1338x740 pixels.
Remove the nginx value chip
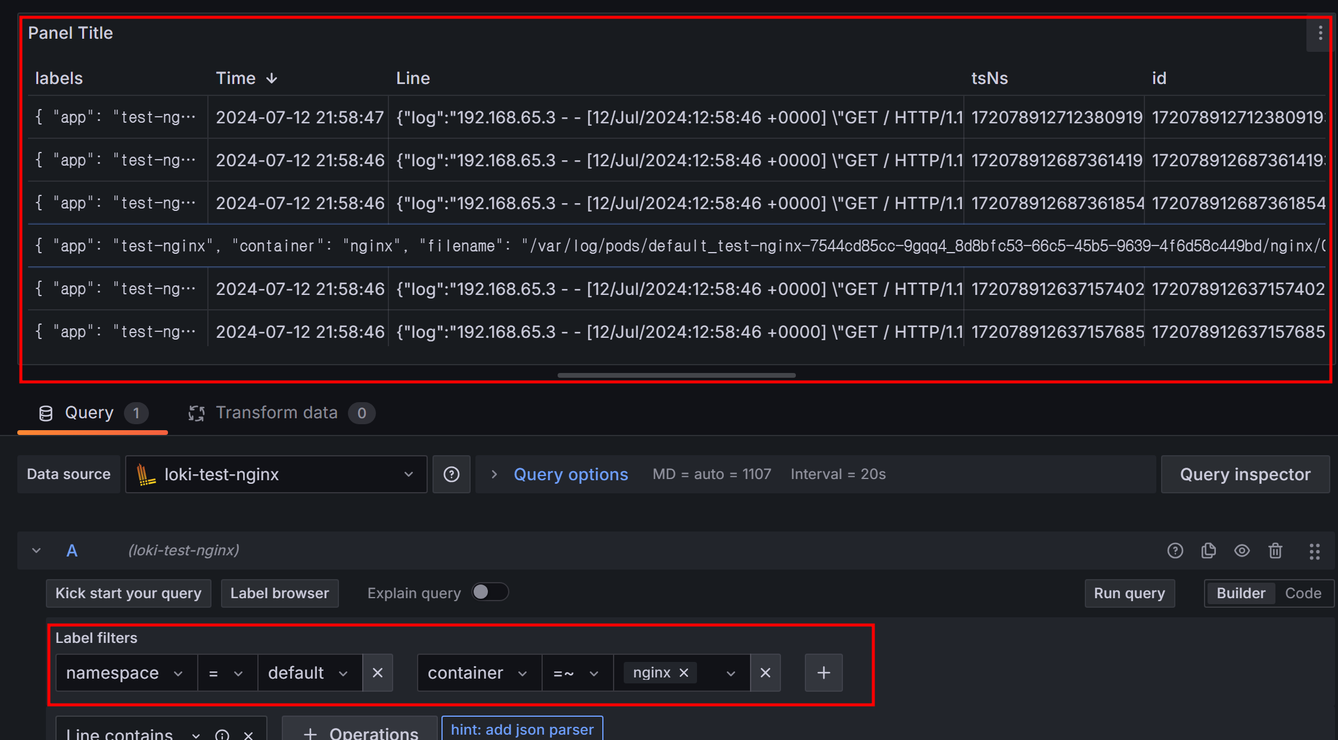pos(684,673)
